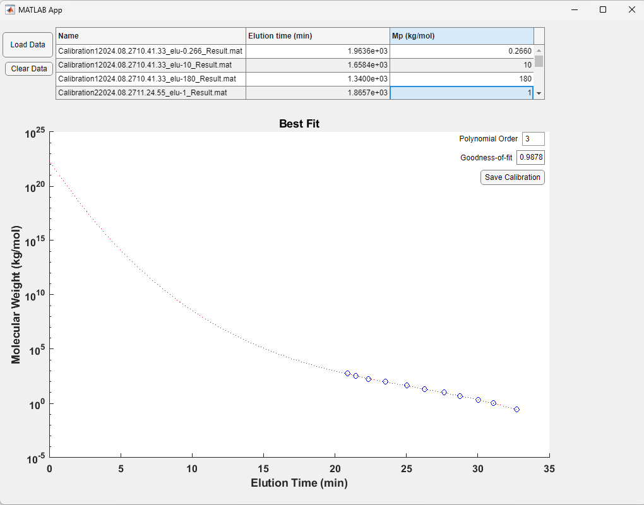The width and height of the screenshot is (644, 505).
Task: Select the Mp value 10 cell
Action: [462, 65]
